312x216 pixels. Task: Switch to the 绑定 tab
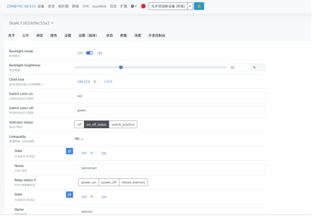pos(39,35)
